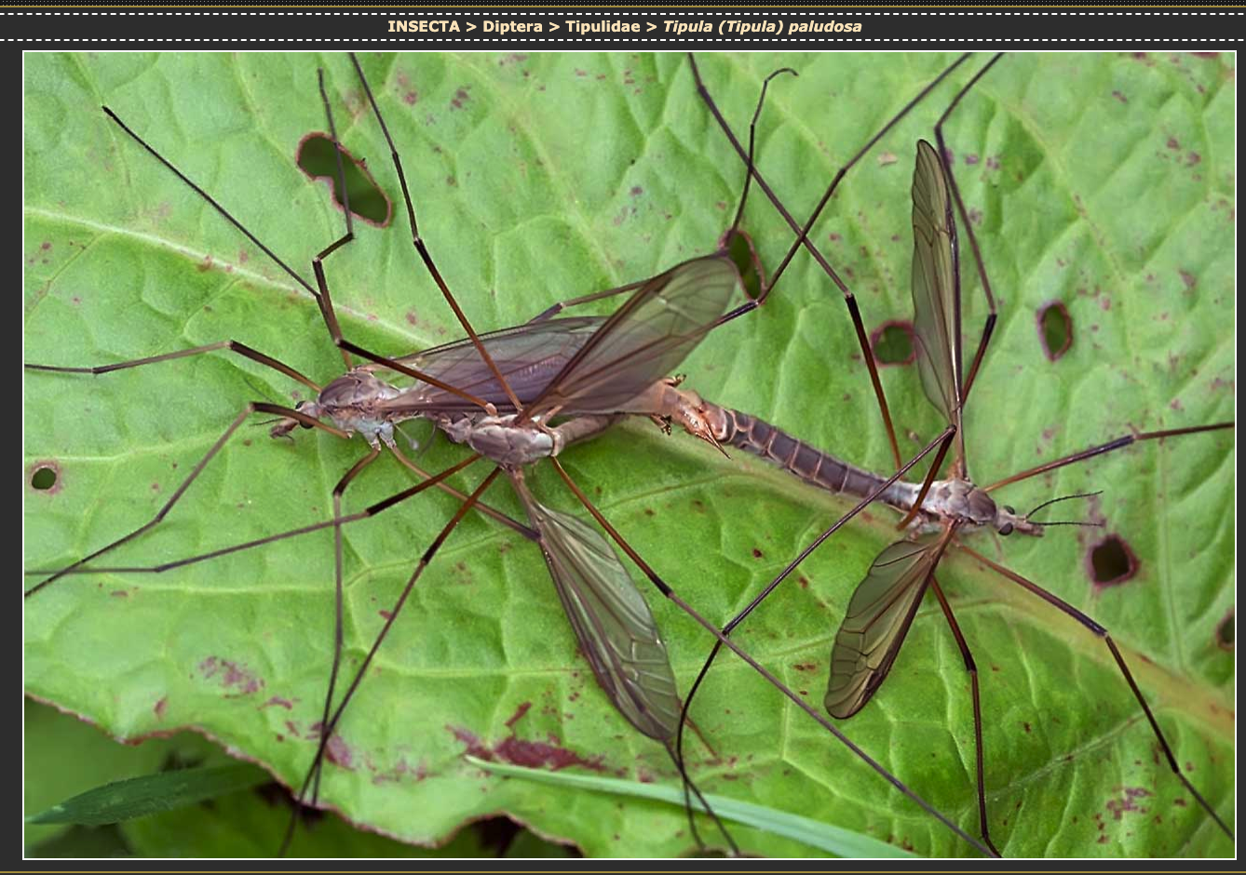Go to the Tipulidae family page
This screenshot has height=875, width=1246.
click(x=603, y=26)
